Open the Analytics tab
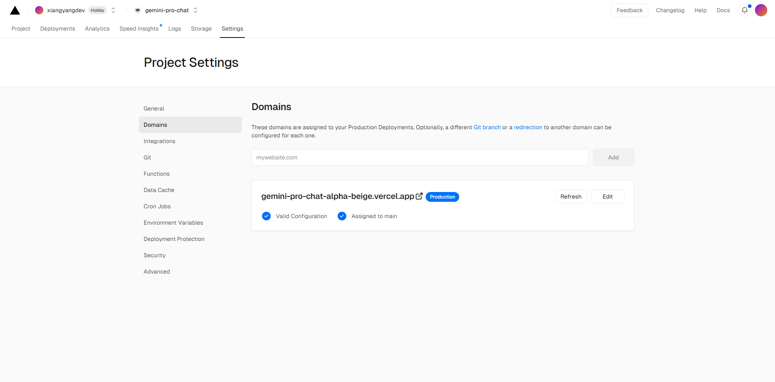Screen dimensions: 775x382 [97, 29]
